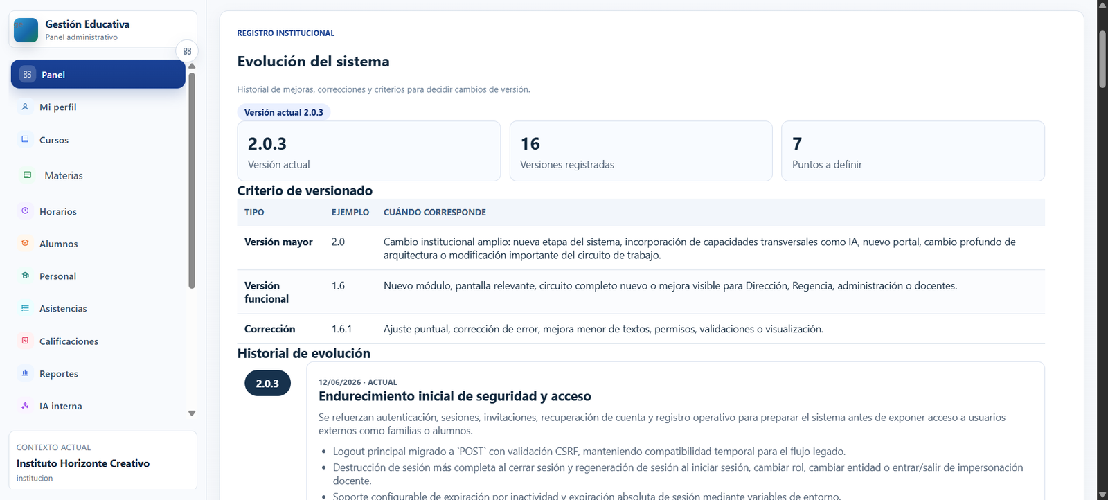The height and width of the screenshot is (500, 1108).
Task: Select the 'Versión funcional' row label
Action: pos(267,292)
